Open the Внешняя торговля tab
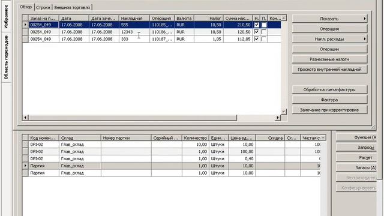 tap(72, 8)
